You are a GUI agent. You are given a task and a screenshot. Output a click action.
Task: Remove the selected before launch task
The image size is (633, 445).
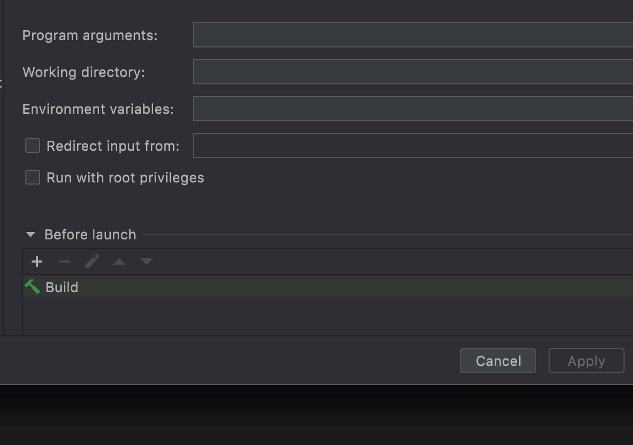point(64,262)
